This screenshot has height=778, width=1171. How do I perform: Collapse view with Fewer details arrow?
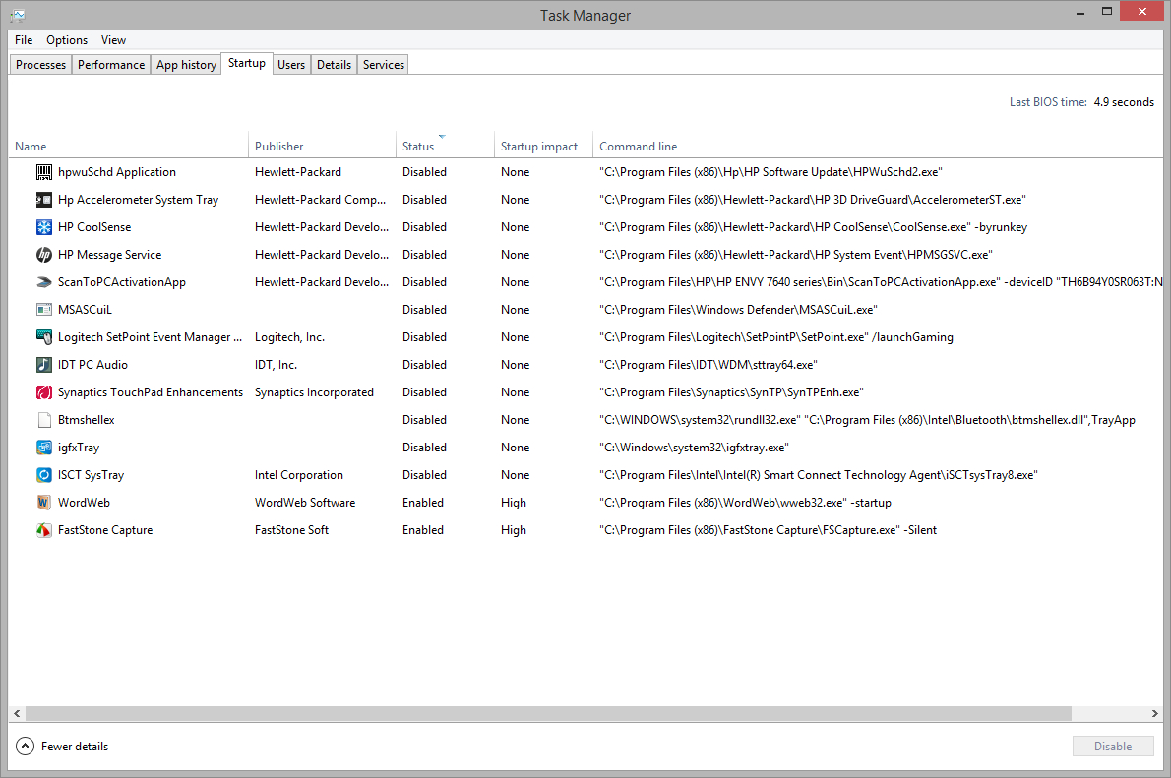[25, 746]
